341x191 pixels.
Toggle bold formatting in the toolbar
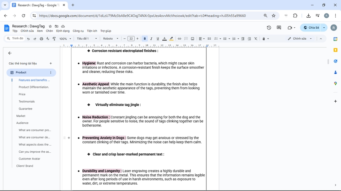point(145,39)
